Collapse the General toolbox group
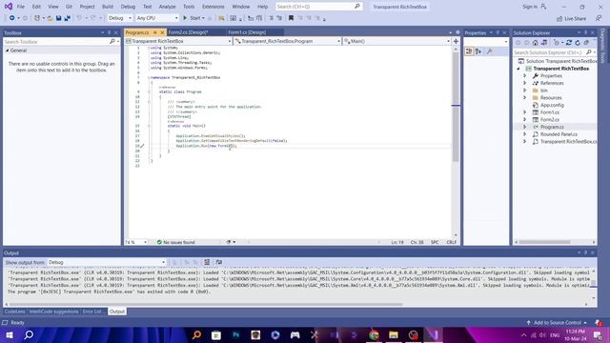The width and height of the screenshot is (610, 343). point(8,50)
